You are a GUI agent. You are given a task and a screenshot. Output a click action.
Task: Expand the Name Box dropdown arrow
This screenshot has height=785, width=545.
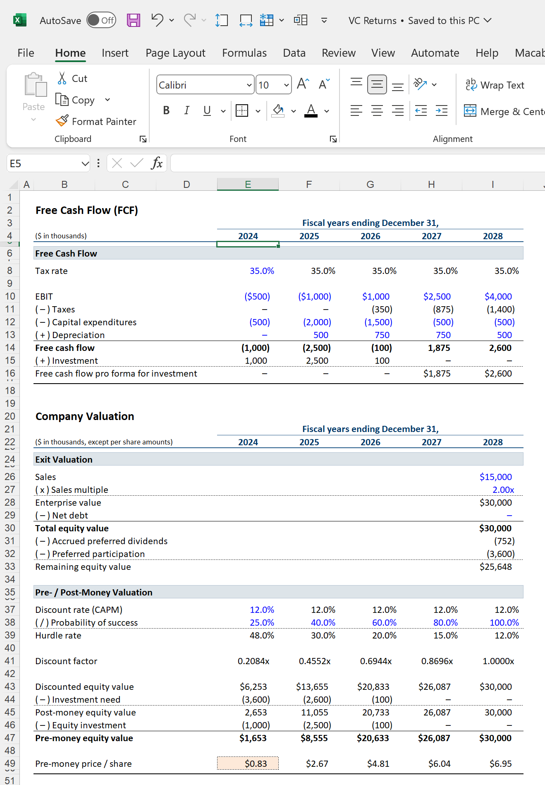(x=85, y=163)
